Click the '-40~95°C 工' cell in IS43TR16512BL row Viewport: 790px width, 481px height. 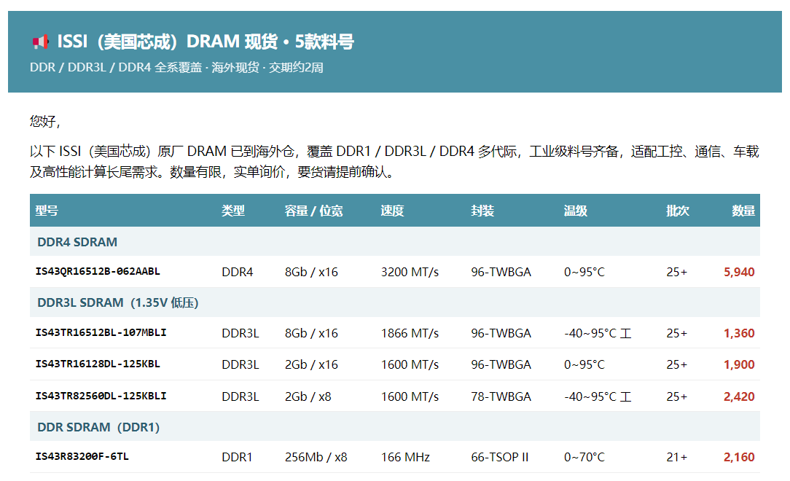click(x=598, y=333)
